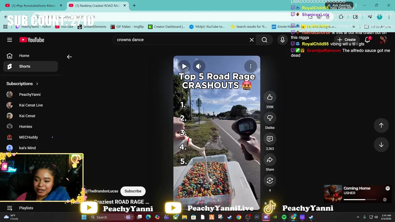The height and width of the screenshot is (222, 395).
Task: Show hidden system tray icons
Action: 358,217
